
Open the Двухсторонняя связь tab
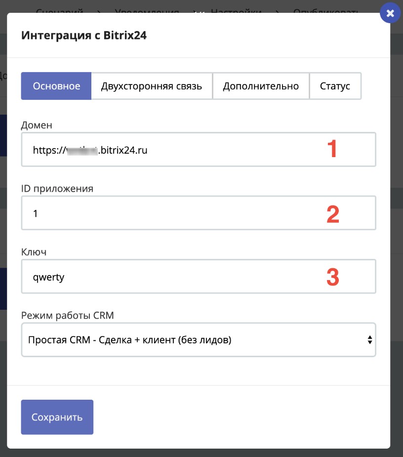click(152, 86)
